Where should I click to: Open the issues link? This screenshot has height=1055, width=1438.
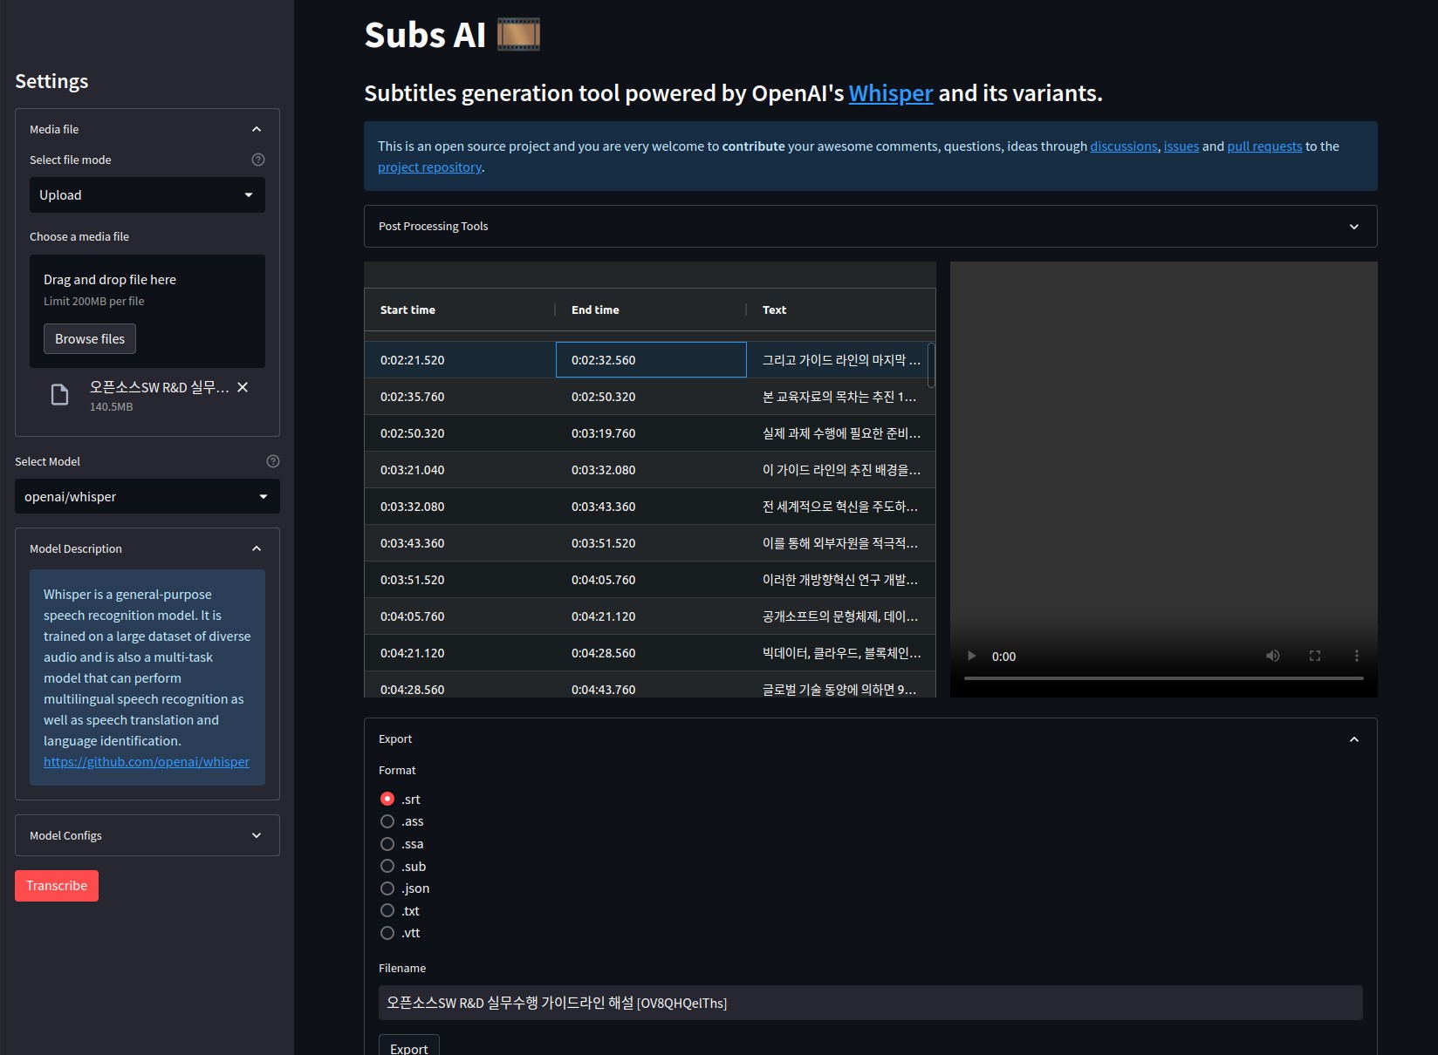pos(1181,146)
